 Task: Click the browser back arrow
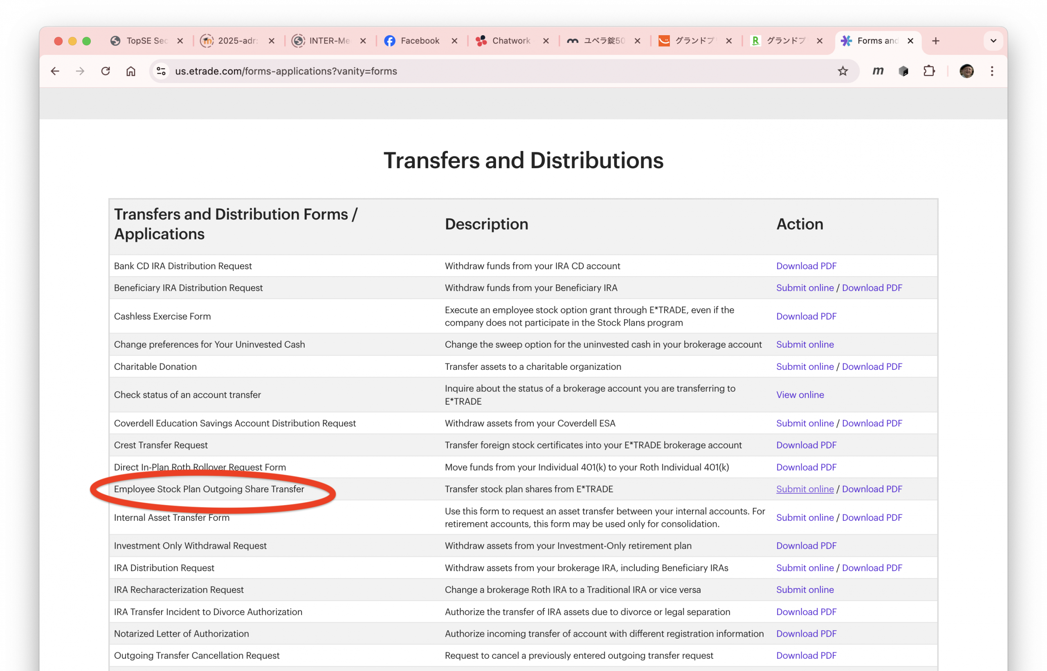[55, 71]
